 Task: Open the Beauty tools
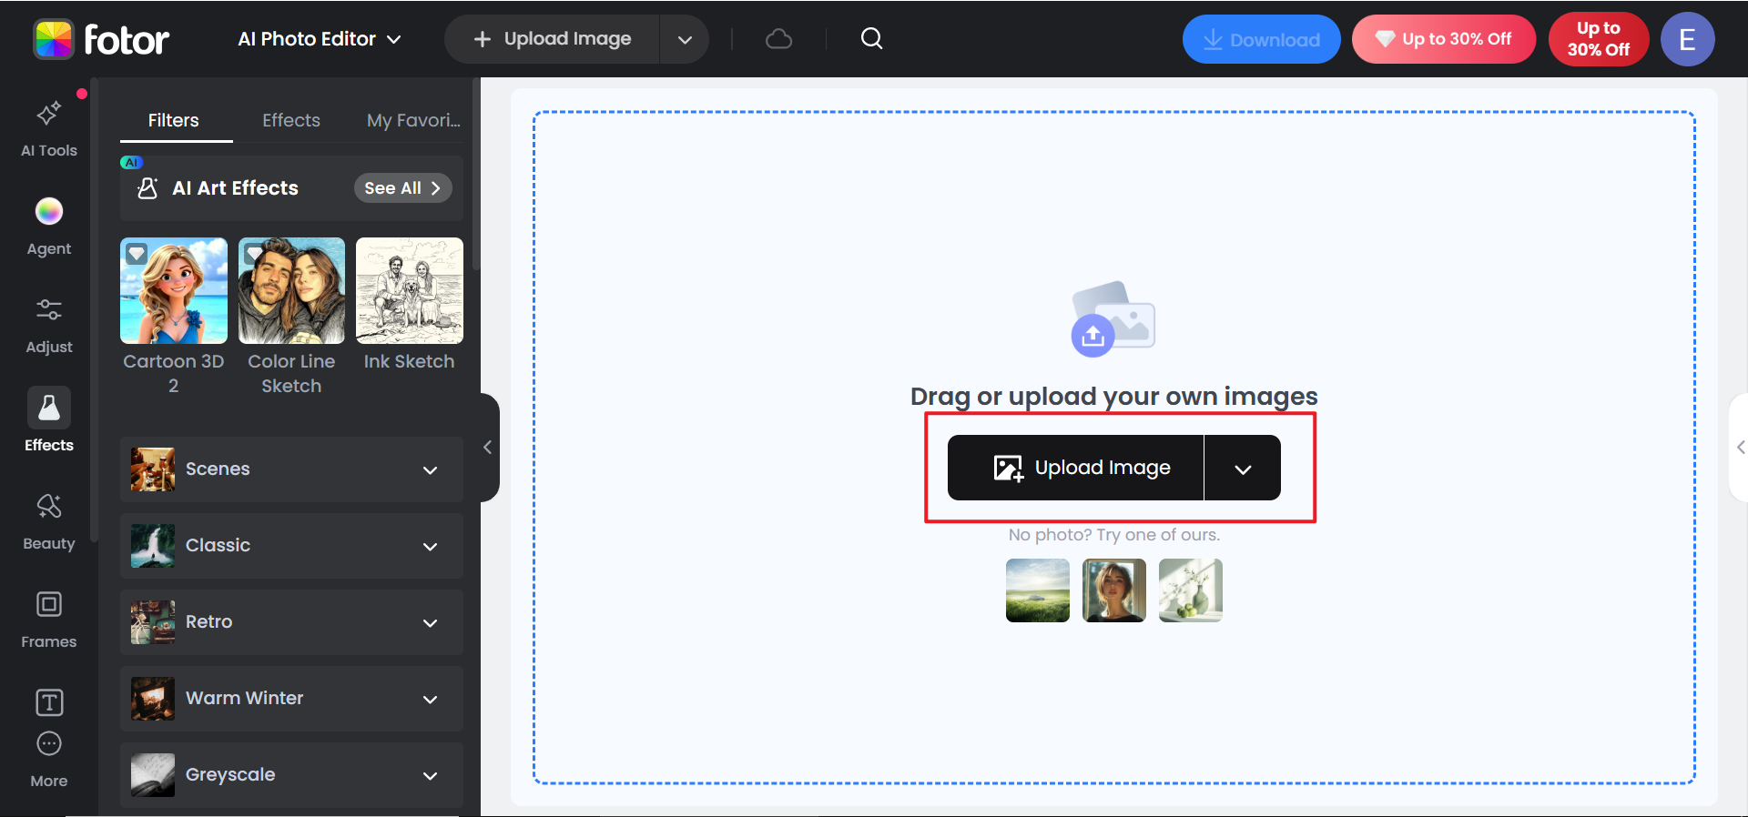pos(49,521)
